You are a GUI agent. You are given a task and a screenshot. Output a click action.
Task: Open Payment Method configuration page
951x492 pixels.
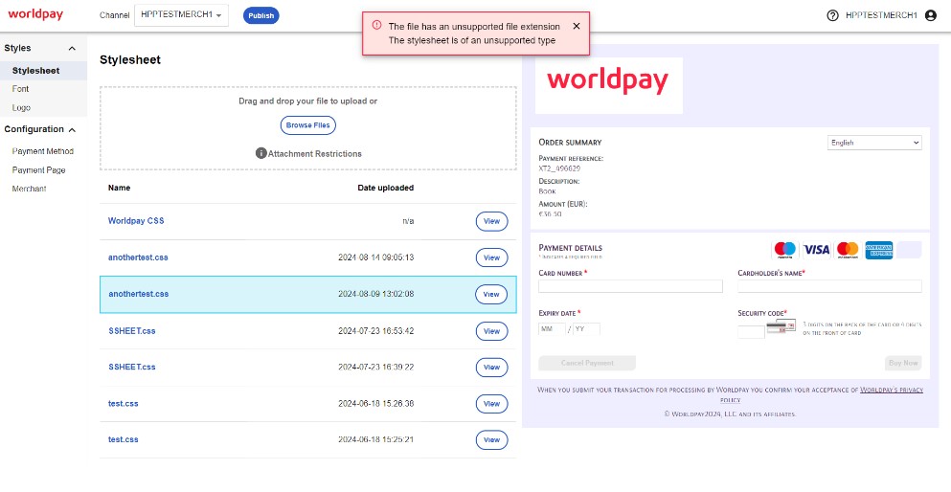(x=42, y=151)
